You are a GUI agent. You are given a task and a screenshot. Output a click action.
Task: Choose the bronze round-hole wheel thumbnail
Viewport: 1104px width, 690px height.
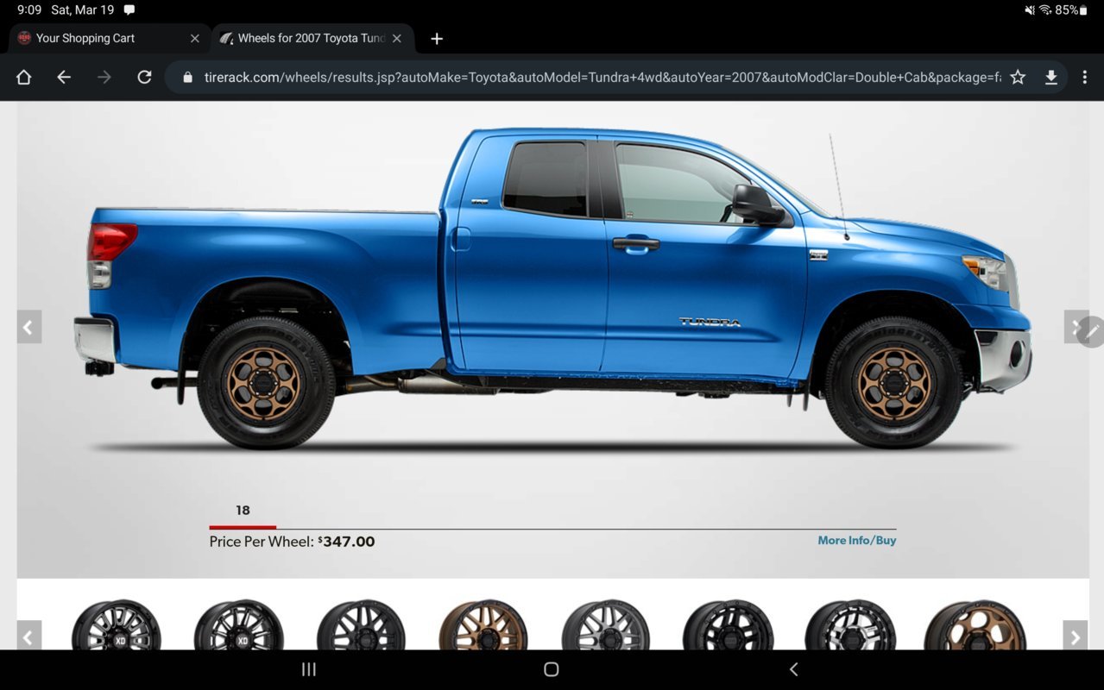tap(975, 625)
